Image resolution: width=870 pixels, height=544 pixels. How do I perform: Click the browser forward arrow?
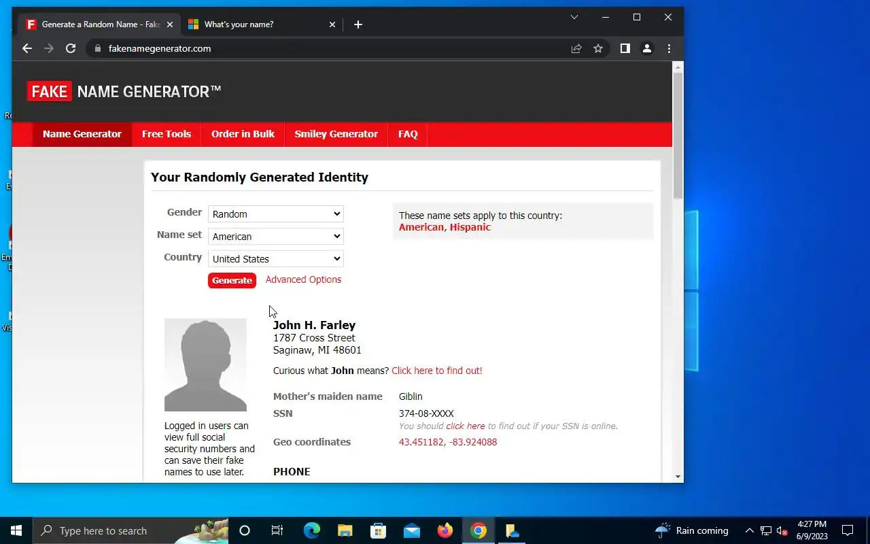click(x=49, y=48)
